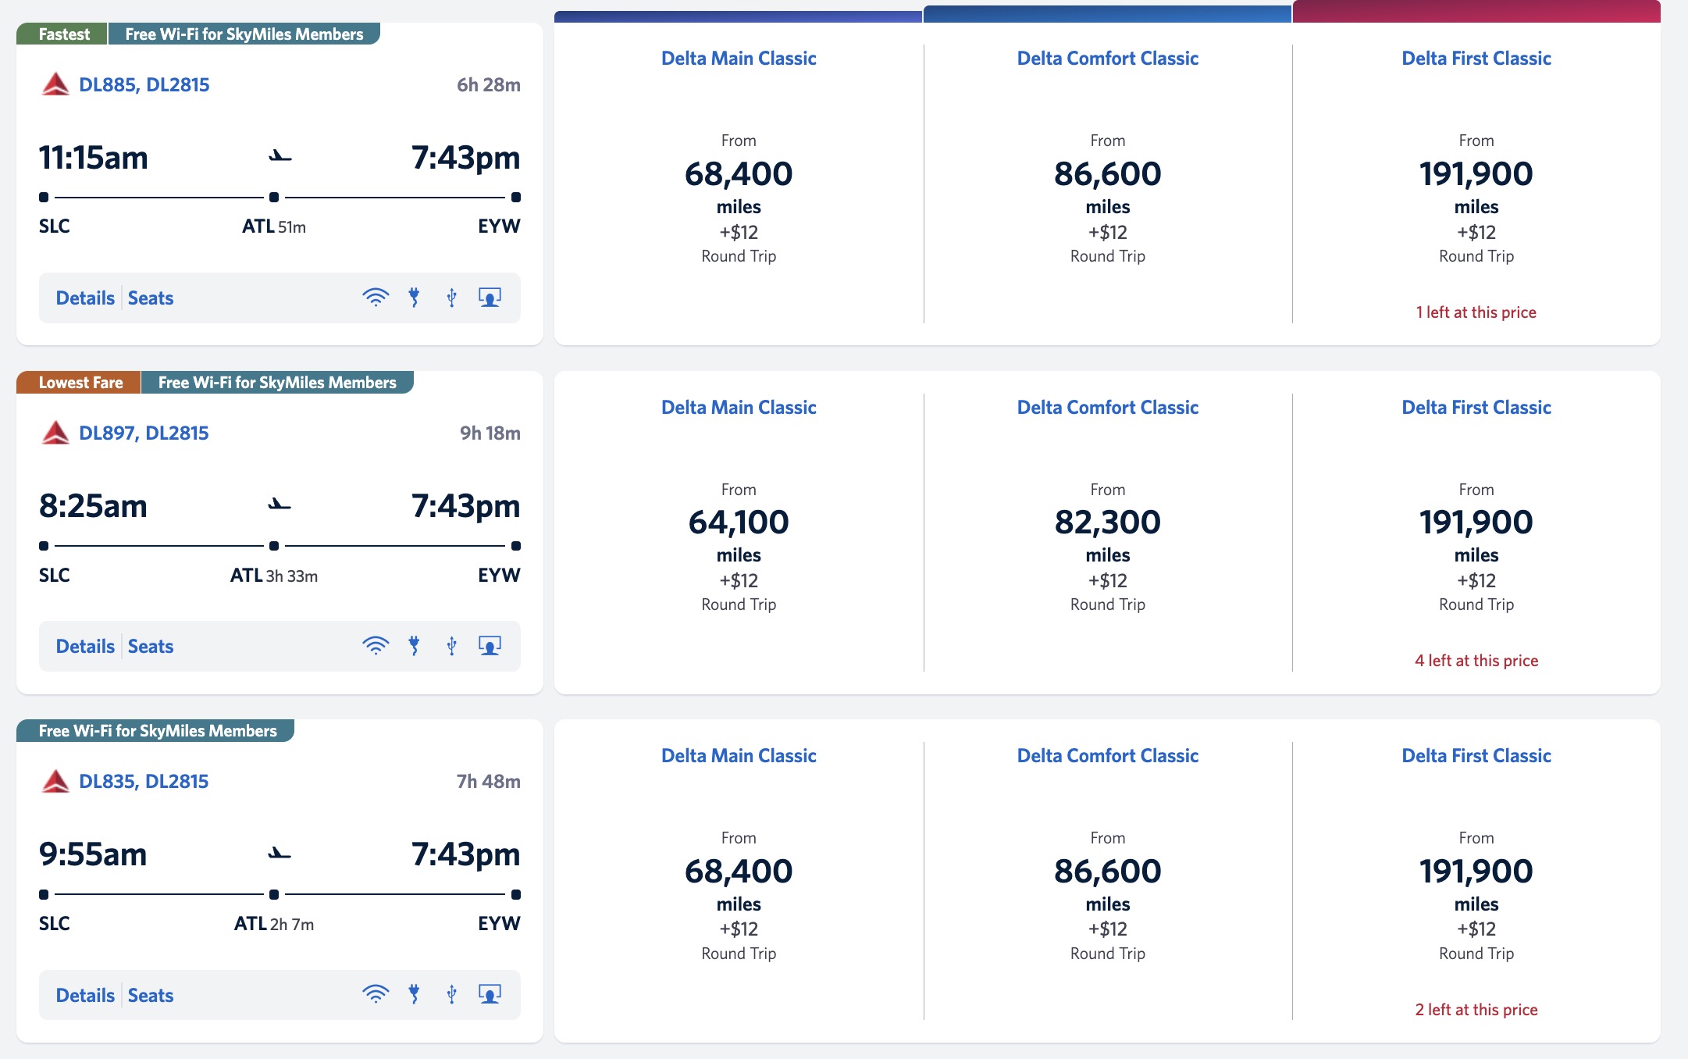Click power outlet icon on DL885 flight card
The image size is (1688, 1059).
[414, 298]
